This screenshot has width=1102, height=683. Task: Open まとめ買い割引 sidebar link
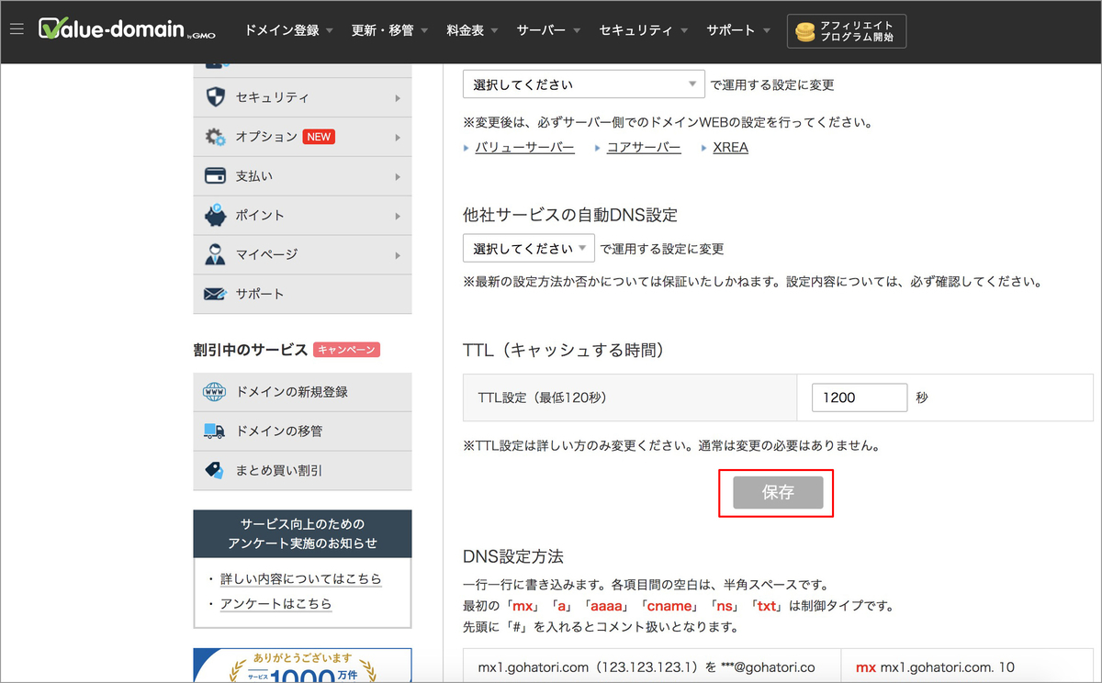tap(303, 470)
